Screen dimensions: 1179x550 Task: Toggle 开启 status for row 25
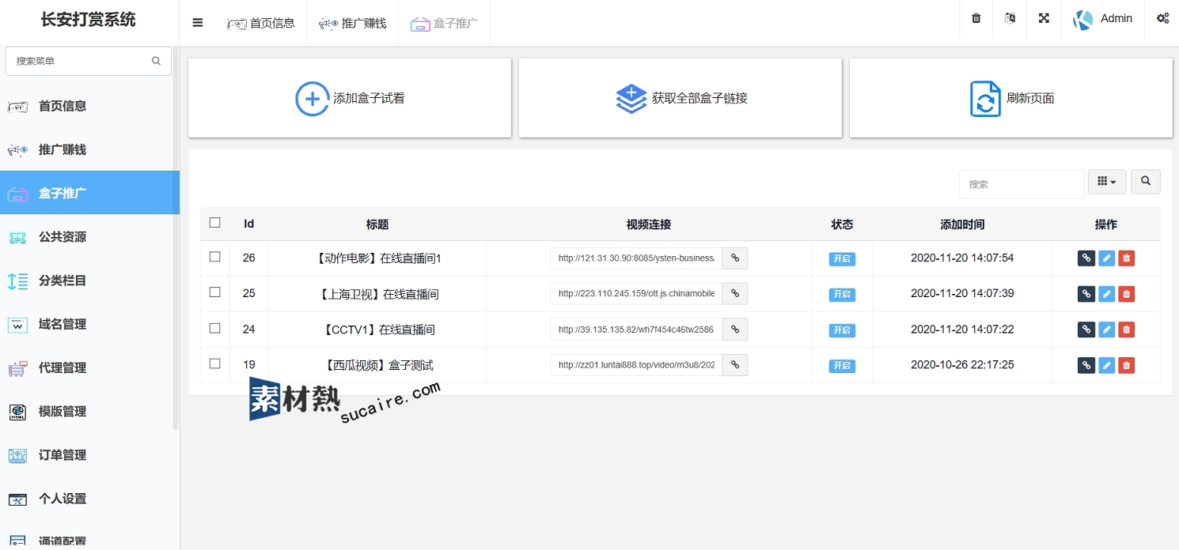[842, 295]
